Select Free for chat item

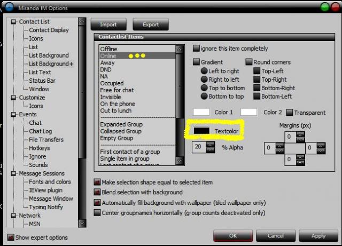coord(137,90)
